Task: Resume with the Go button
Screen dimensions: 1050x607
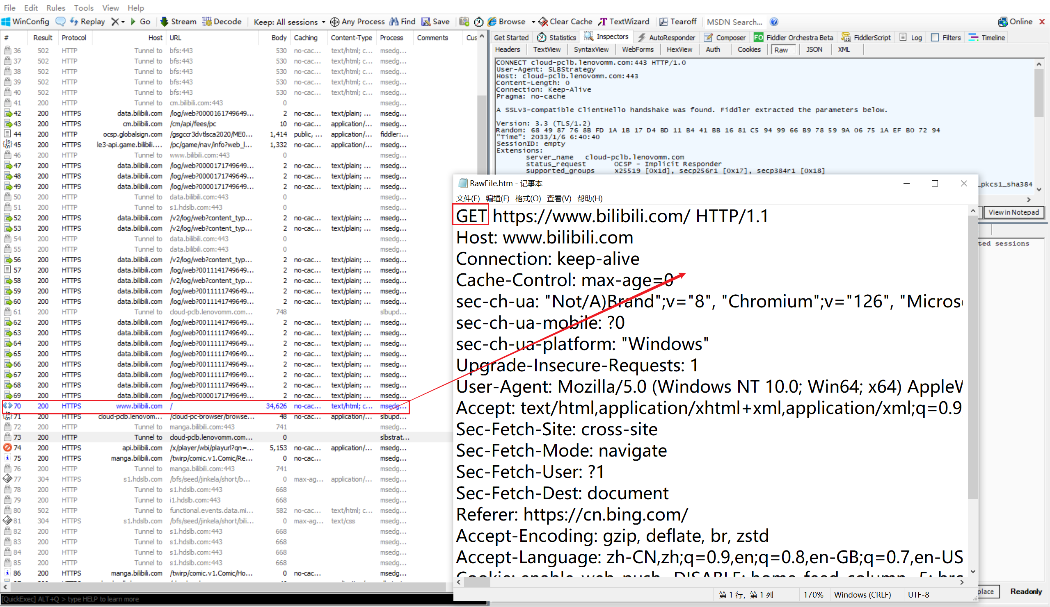Action: point(140,22)
